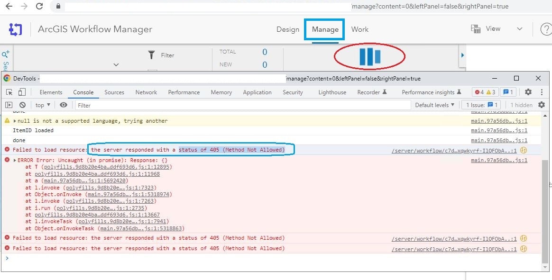Click the browser back arrow
This screenshot has height=280, width=552.
[9, 6]
